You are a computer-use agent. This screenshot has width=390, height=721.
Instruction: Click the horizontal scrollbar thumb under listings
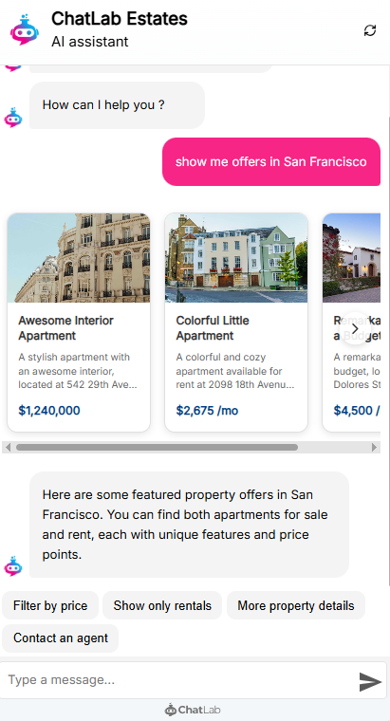[x=157, y=447]
